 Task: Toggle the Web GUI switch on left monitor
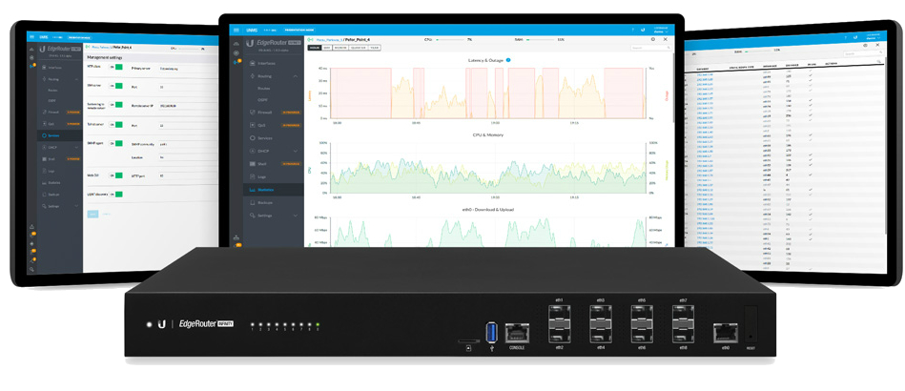tap(116, 175)
